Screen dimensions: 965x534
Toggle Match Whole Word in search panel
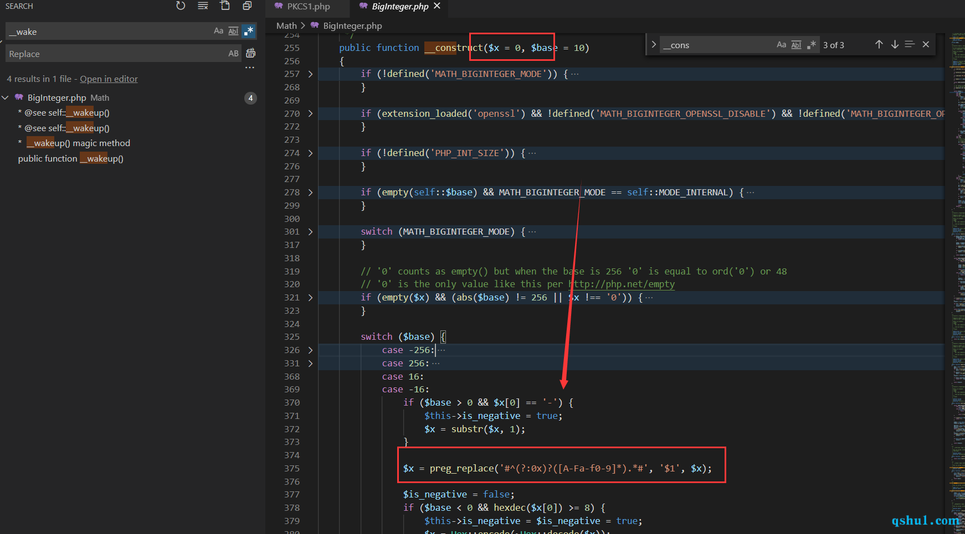tap(233, 31)
